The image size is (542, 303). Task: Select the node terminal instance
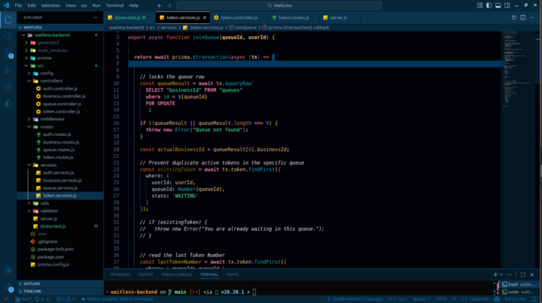519,292
